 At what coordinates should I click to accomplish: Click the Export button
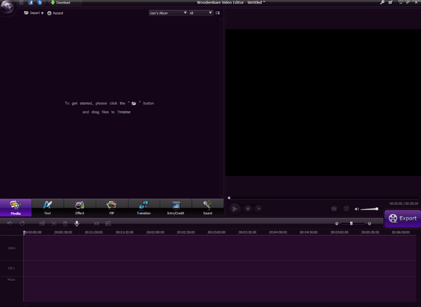tap(403, 219)
